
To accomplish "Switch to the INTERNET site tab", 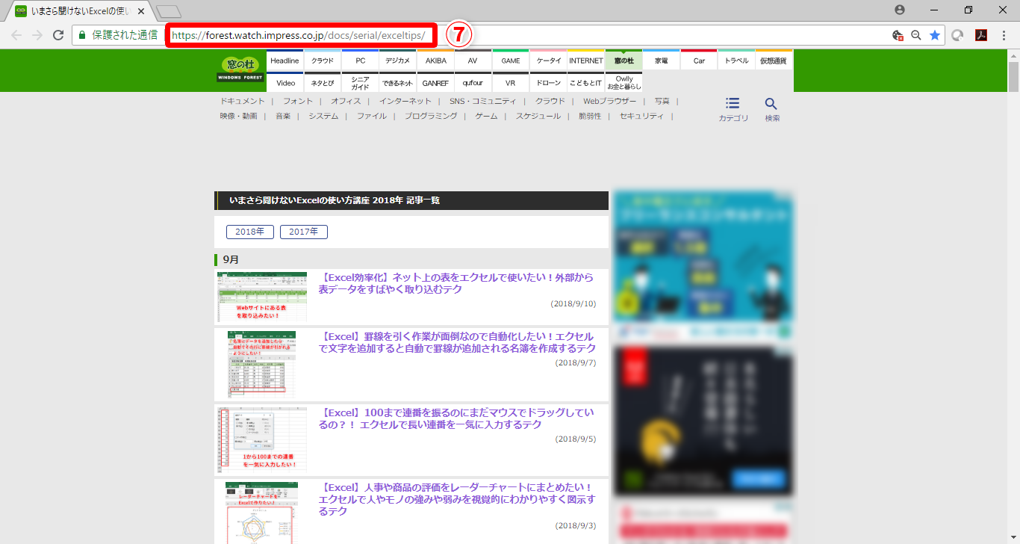I will [586, 61].
